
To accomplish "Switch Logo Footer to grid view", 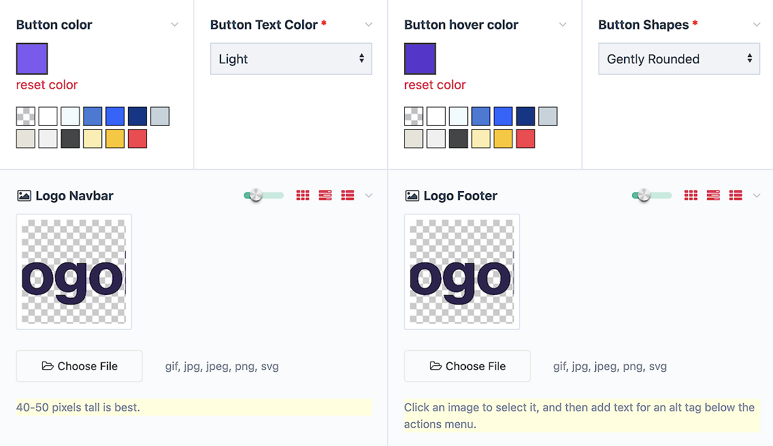I will 691,196.
